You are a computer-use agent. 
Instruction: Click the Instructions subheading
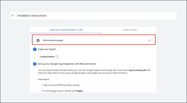coord(44,79)
